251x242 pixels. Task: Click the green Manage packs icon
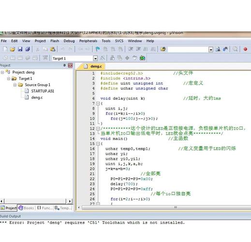tap(142, 58)
